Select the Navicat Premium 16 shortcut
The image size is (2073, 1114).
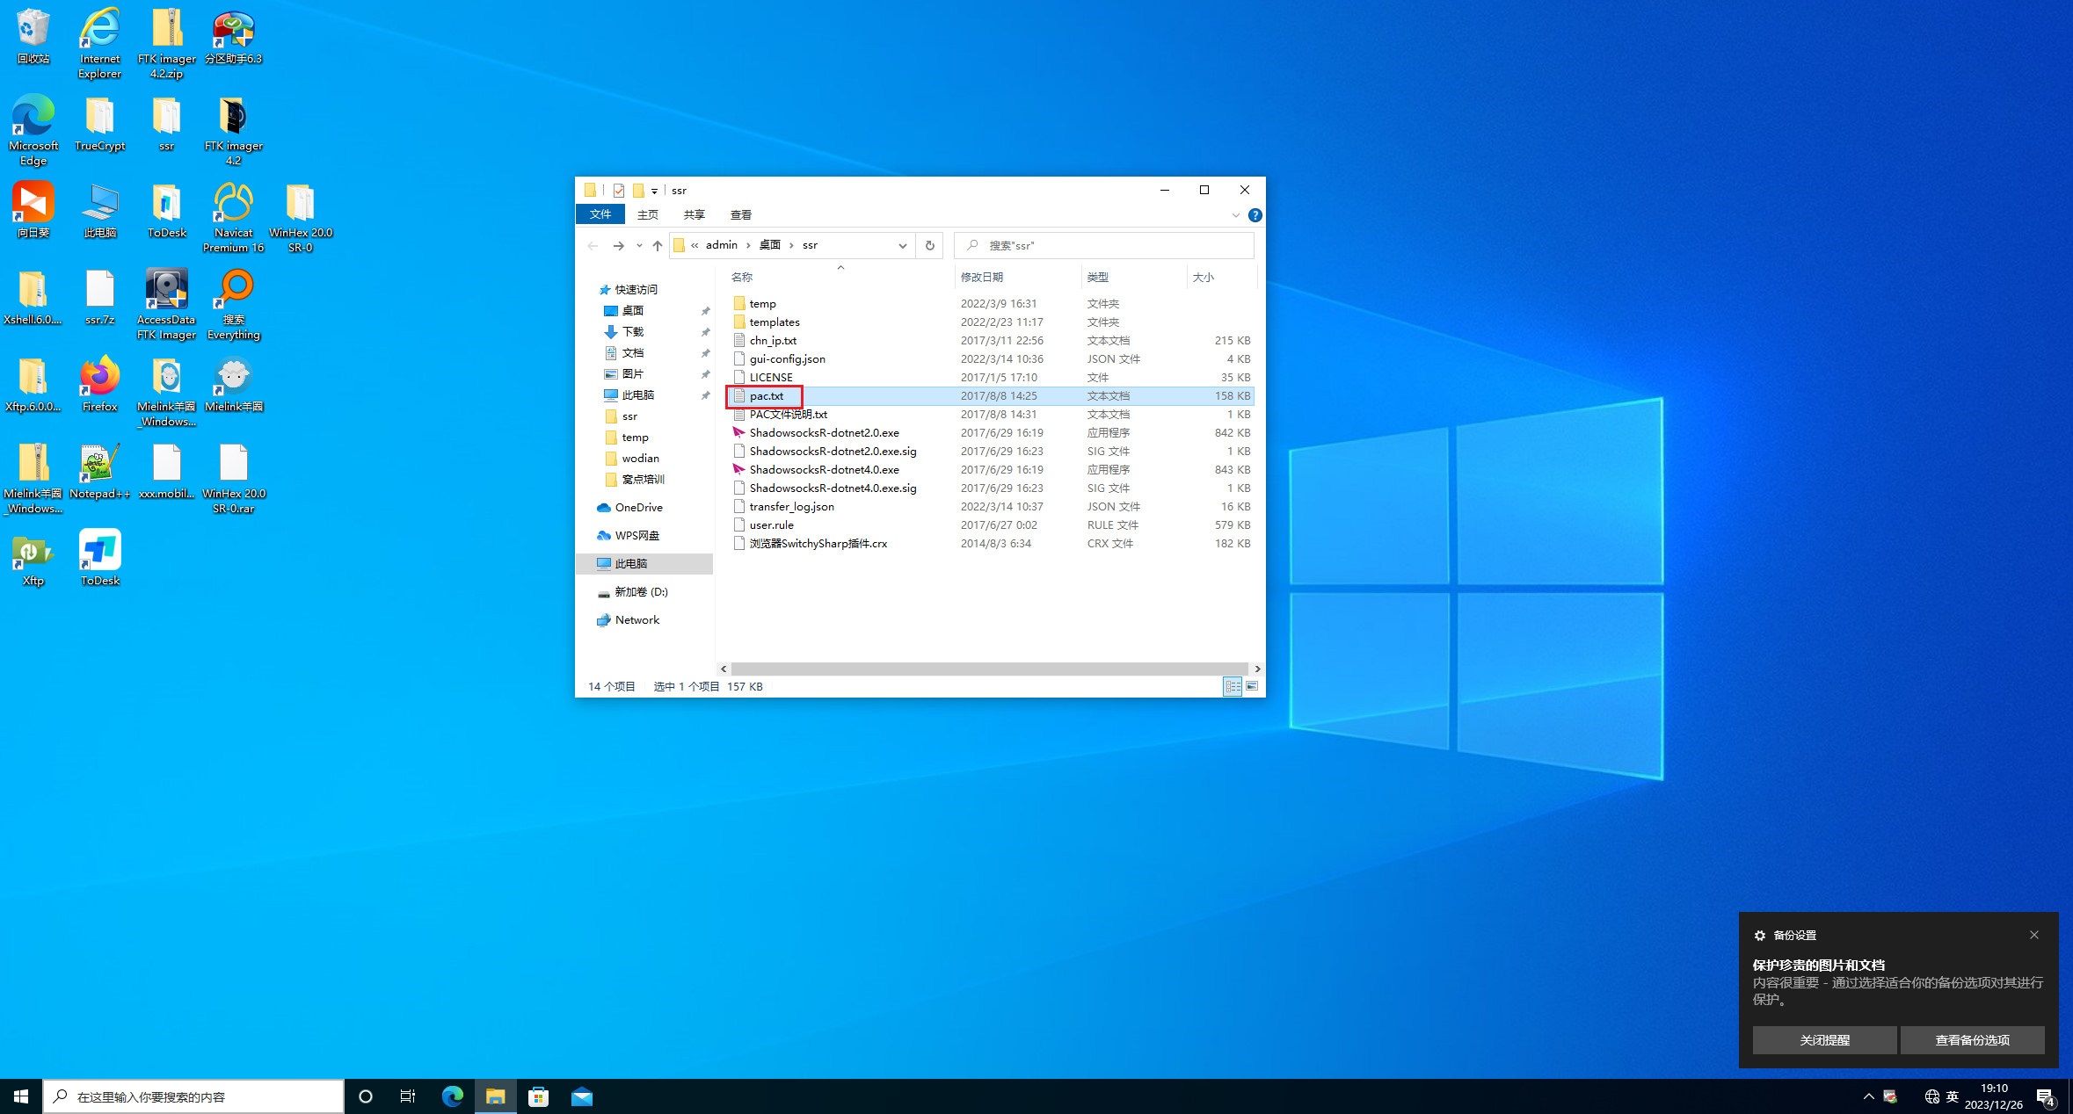[x=233, y=216]
